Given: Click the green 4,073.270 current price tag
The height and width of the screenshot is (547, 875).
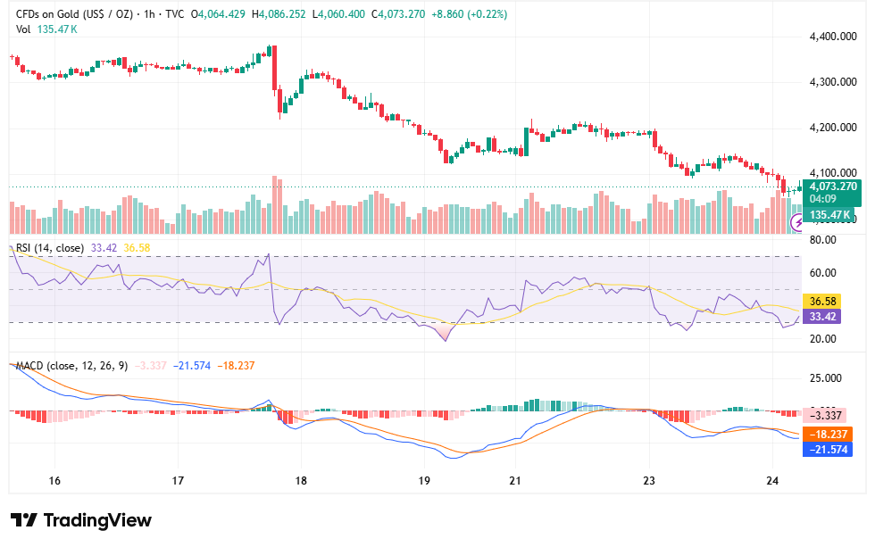Looking at the screenshot, I should 833,186.
